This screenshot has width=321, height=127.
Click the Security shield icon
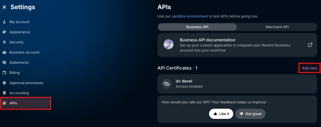pos(4,42)
